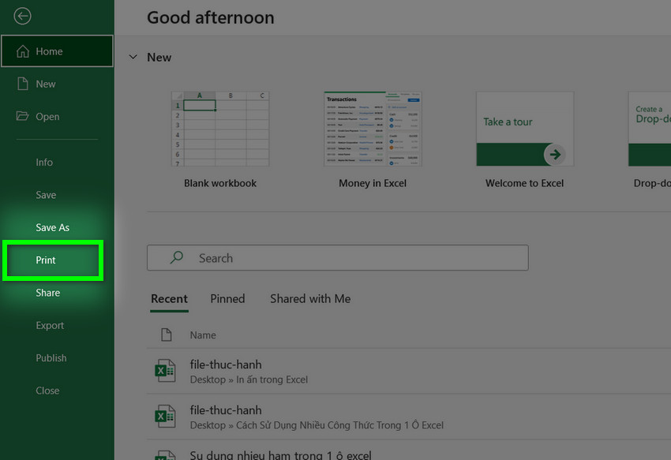The image size is (671, 460).
Task: Open the Share option
Action: tap(47, 293)
